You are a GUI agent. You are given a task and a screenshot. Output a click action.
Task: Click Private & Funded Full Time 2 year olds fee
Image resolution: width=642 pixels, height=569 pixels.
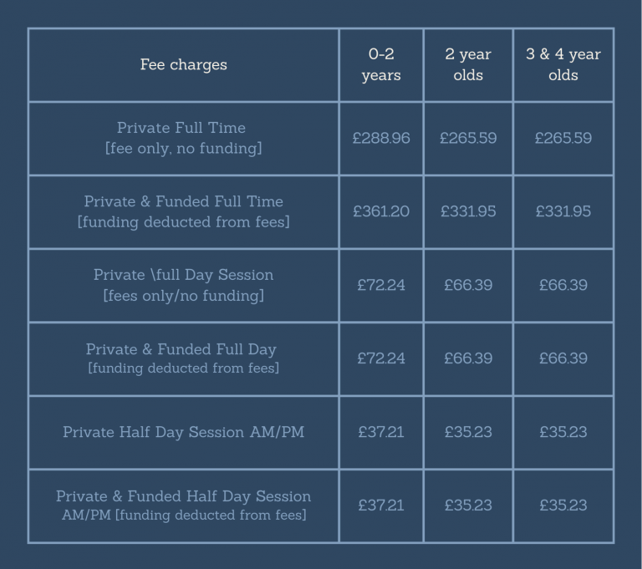tap(468, 211)
